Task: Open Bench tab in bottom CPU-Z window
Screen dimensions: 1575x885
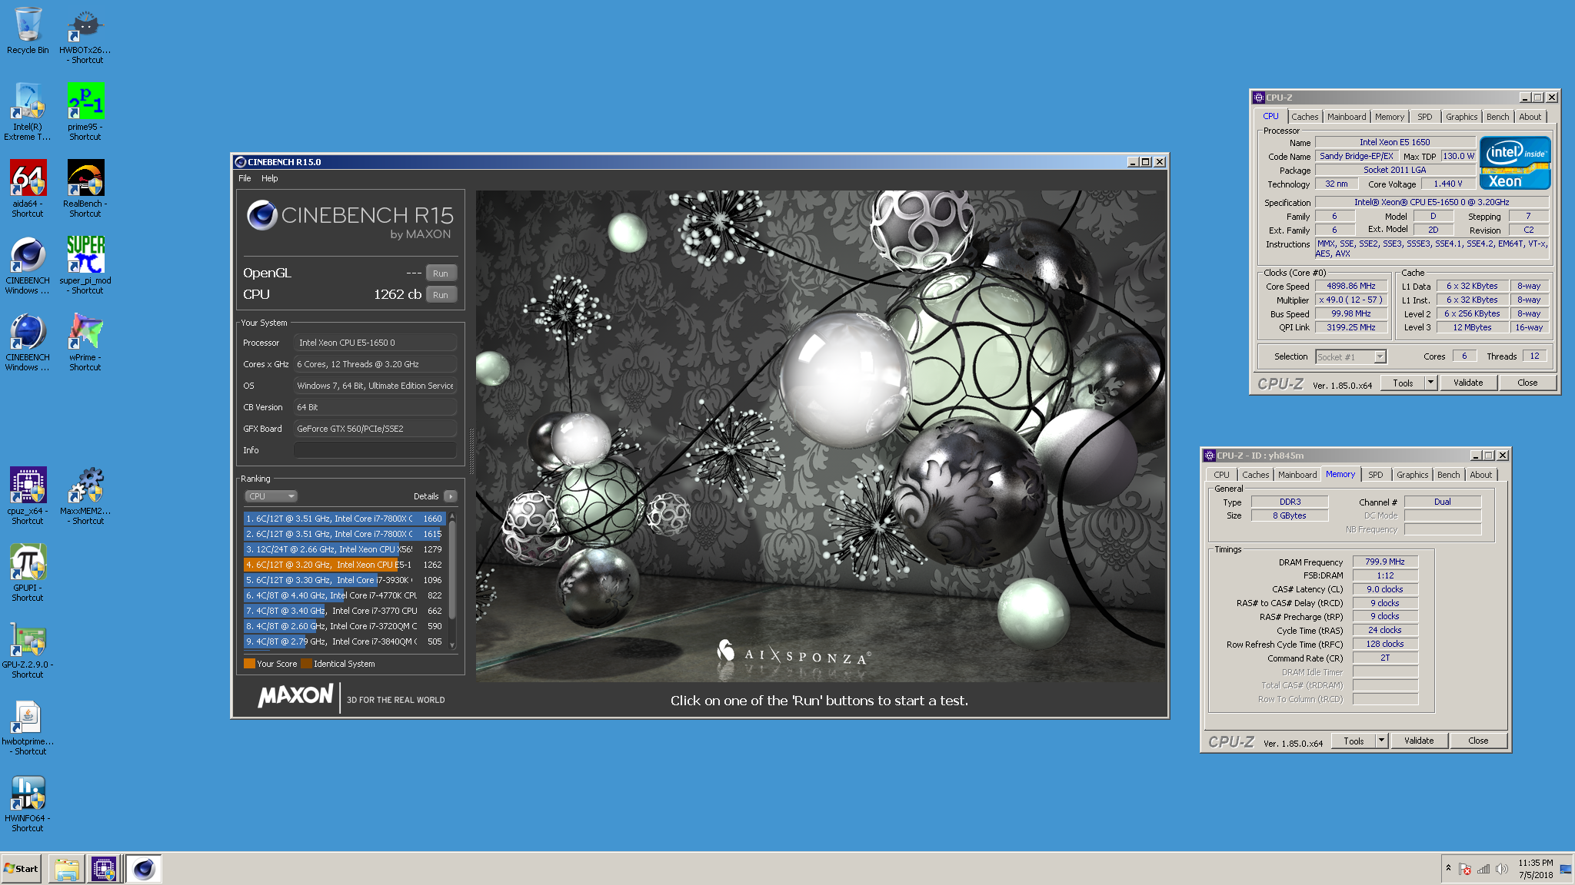Action: pyautogui.click(x=1448, y=475)
